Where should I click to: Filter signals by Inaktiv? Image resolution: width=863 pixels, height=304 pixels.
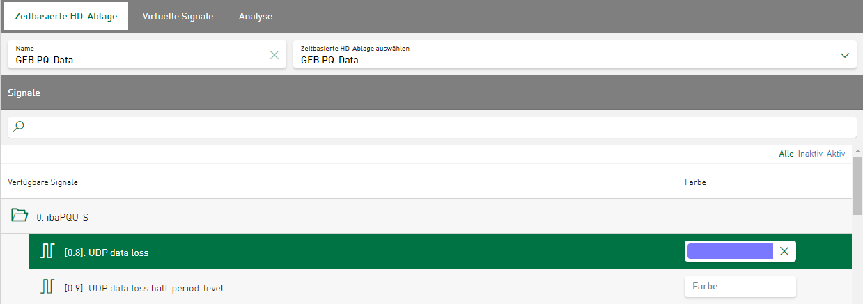(810, 154)
